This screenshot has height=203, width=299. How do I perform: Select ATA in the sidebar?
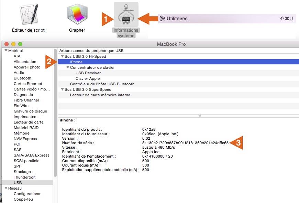tap(17, 56)
